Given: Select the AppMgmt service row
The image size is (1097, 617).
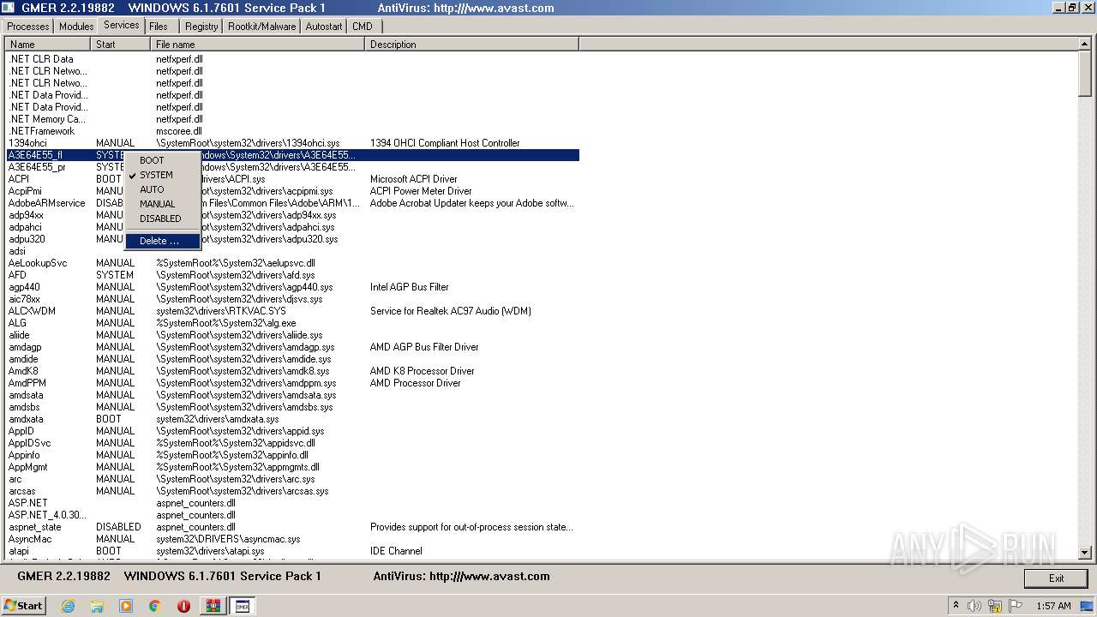Looking at the screenshot, I should 293,467.
